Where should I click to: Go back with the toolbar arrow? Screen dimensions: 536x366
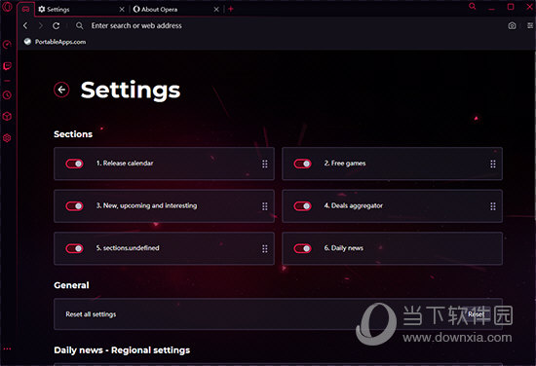(25, 25)
